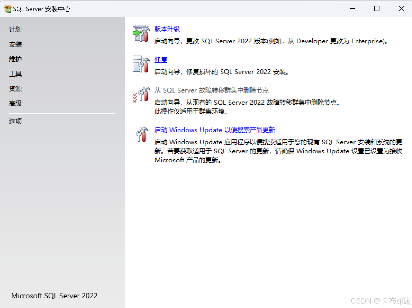Image resolution: width=412 pixels, height=308 pixels.
Task: Select 安装 in the sidebar
Action: coord(15,44)
